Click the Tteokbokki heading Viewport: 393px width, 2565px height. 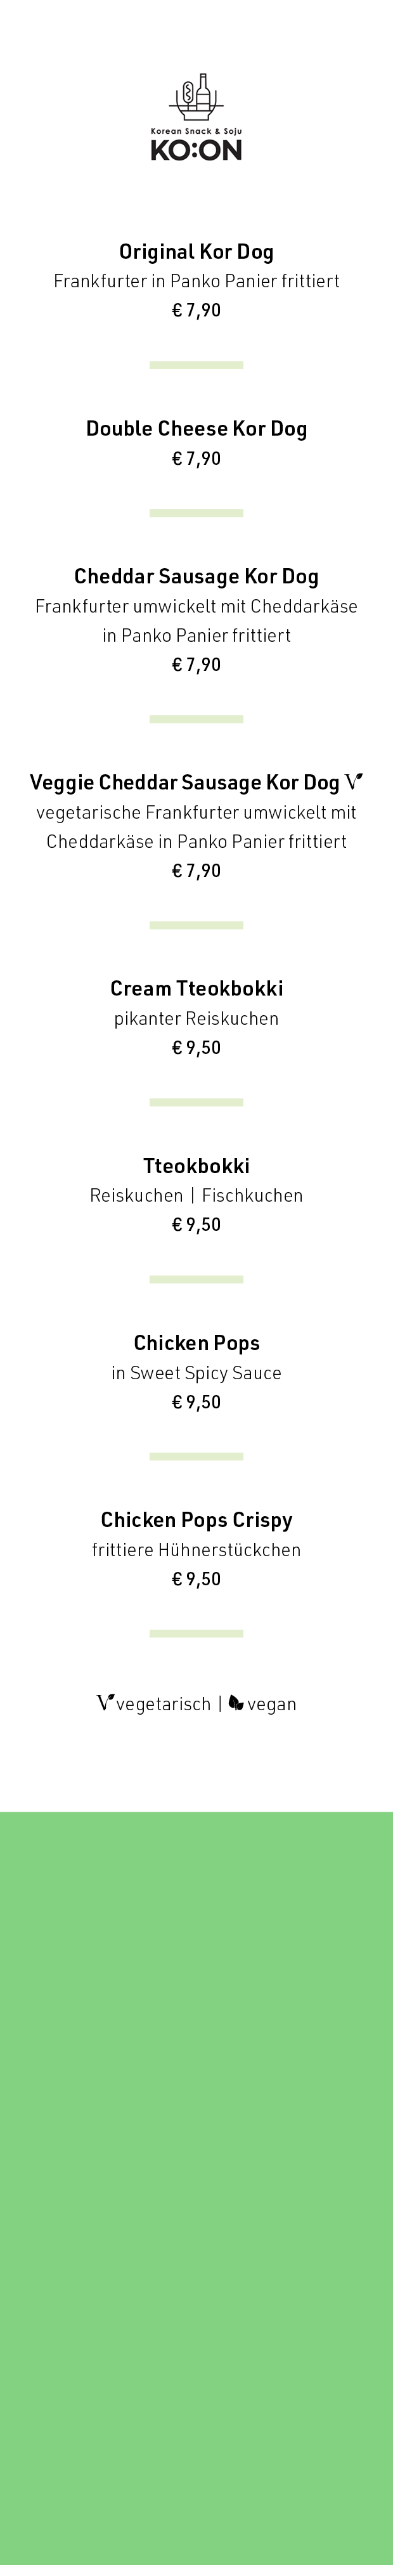pyautogui.click(x=196, y=1166)
